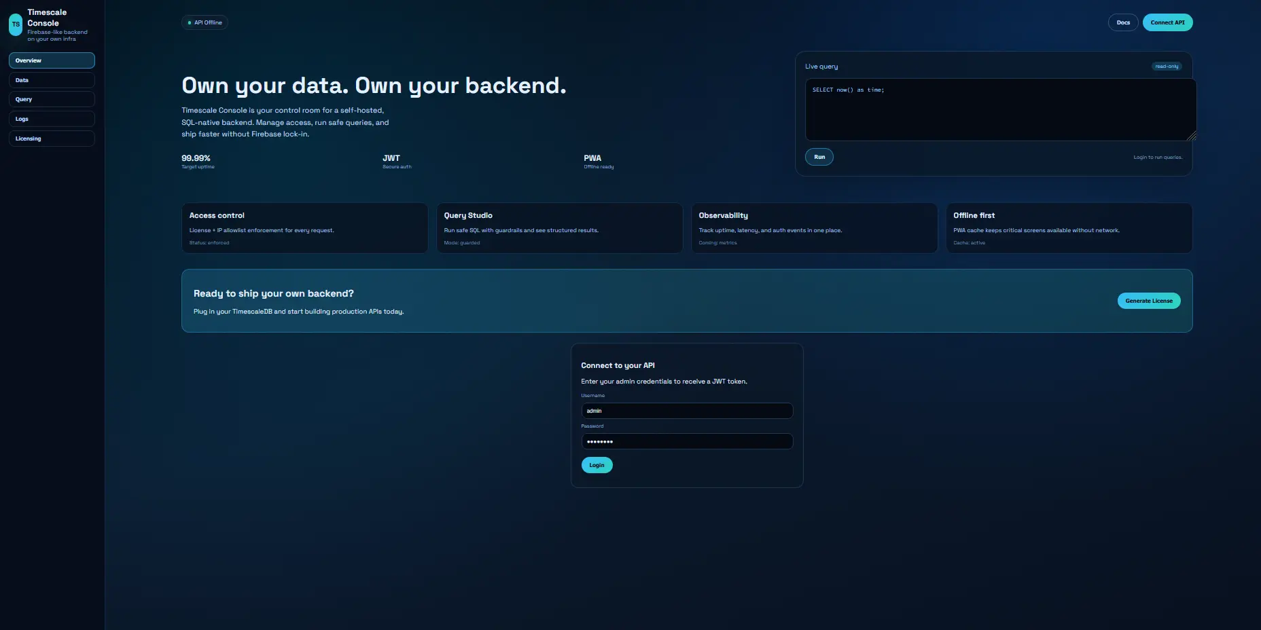Focus the Username input field

click(x=686, y=411)
